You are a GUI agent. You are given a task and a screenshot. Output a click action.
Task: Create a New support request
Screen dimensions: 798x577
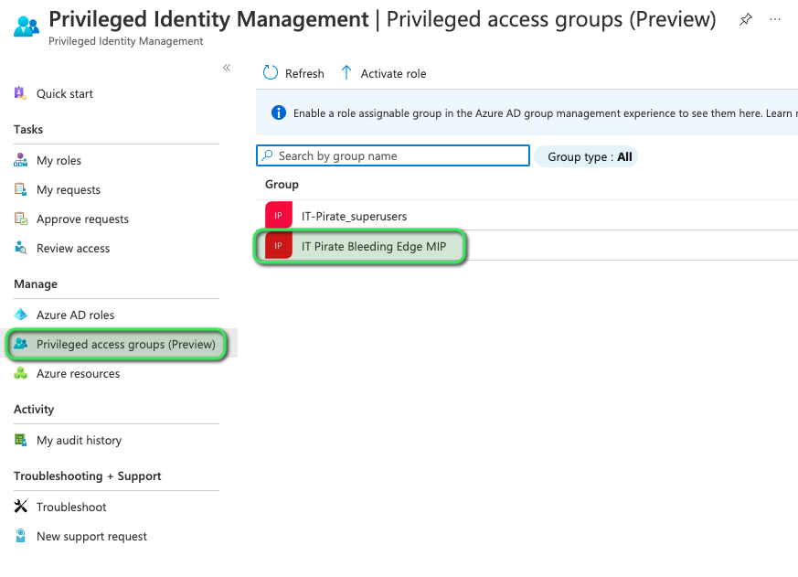coord(91,536)
